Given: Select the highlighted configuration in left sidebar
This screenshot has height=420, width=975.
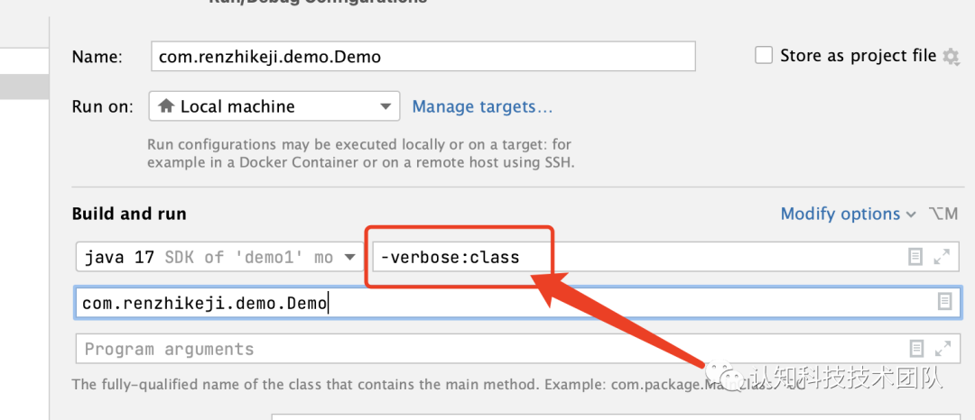Looking at the screenshot, I should click(24, 87).
